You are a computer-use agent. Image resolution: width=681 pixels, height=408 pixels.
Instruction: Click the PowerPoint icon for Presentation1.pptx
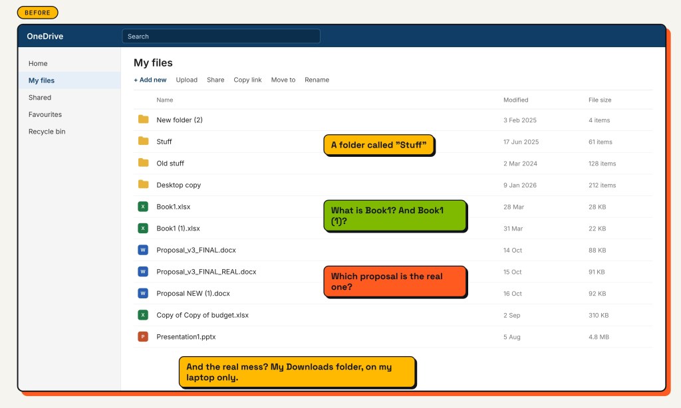(x=143, y=337)
